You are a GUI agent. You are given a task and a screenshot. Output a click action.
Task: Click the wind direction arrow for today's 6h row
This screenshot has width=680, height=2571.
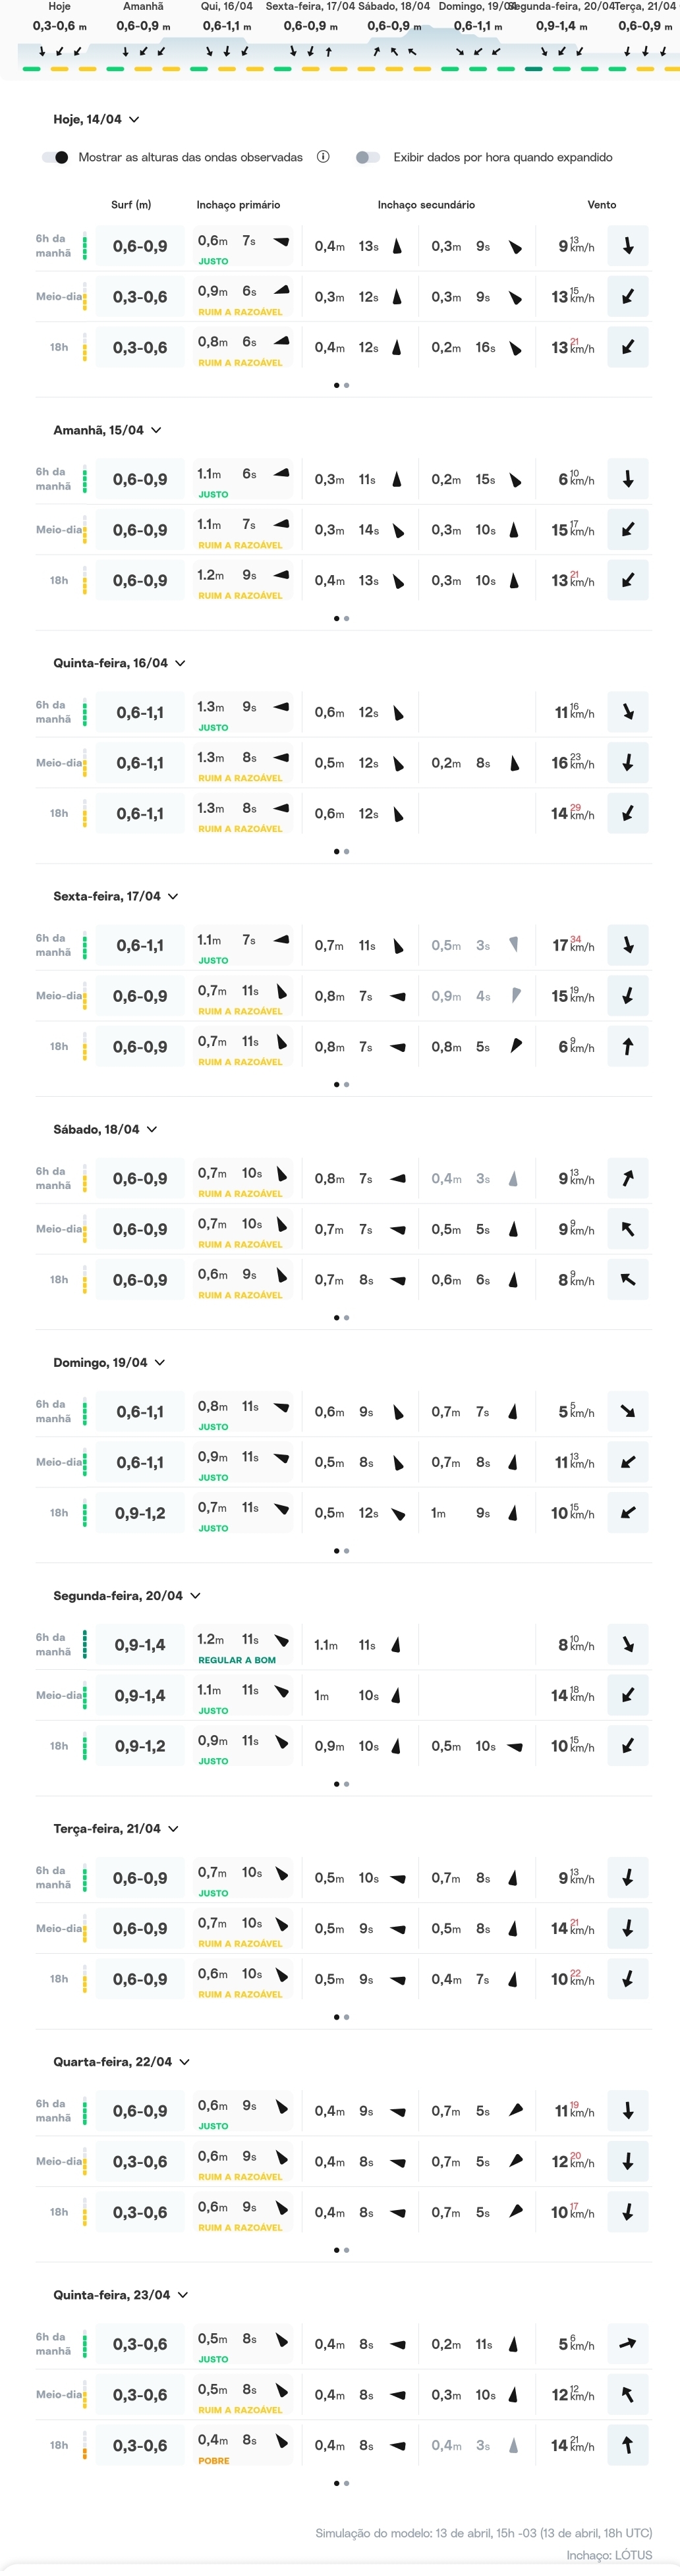tap(628, 246)
